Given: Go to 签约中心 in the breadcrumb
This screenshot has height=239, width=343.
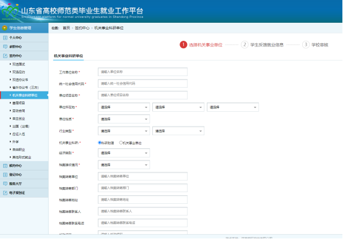Looking at the screenshot, I should click(82, 28).
